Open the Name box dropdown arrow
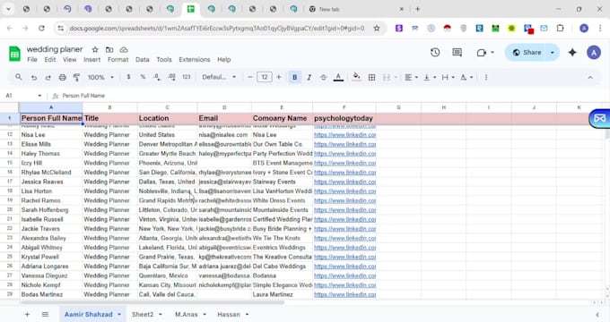This screenshot has height=322, width=610. tap(39, 96)
